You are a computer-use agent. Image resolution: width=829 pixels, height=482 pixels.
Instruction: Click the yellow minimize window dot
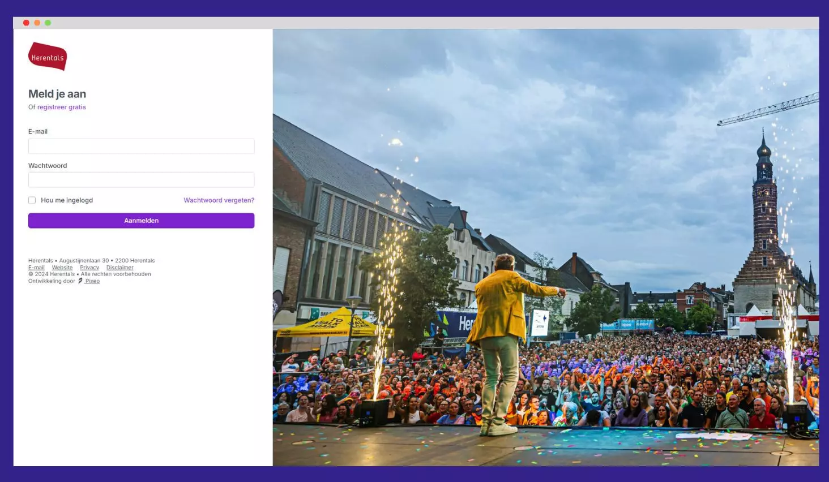37,23
